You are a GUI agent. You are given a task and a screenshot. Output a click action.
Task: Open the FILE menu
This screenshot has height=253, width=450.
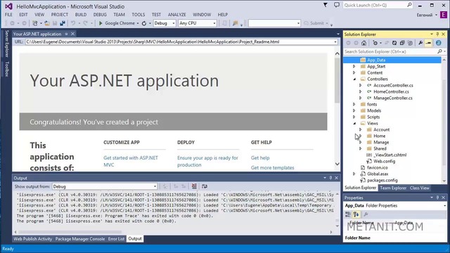point(8,14)
